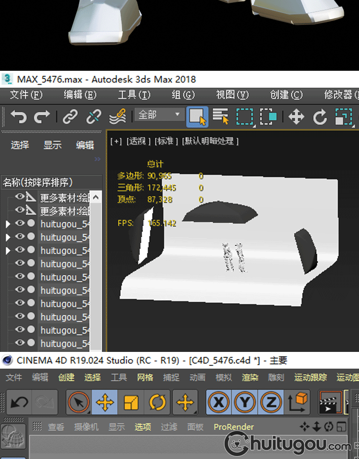This screenshot has width=359, height=459.
Task: Click the scene explorer scrollbar up arrow
Action: 96,197
